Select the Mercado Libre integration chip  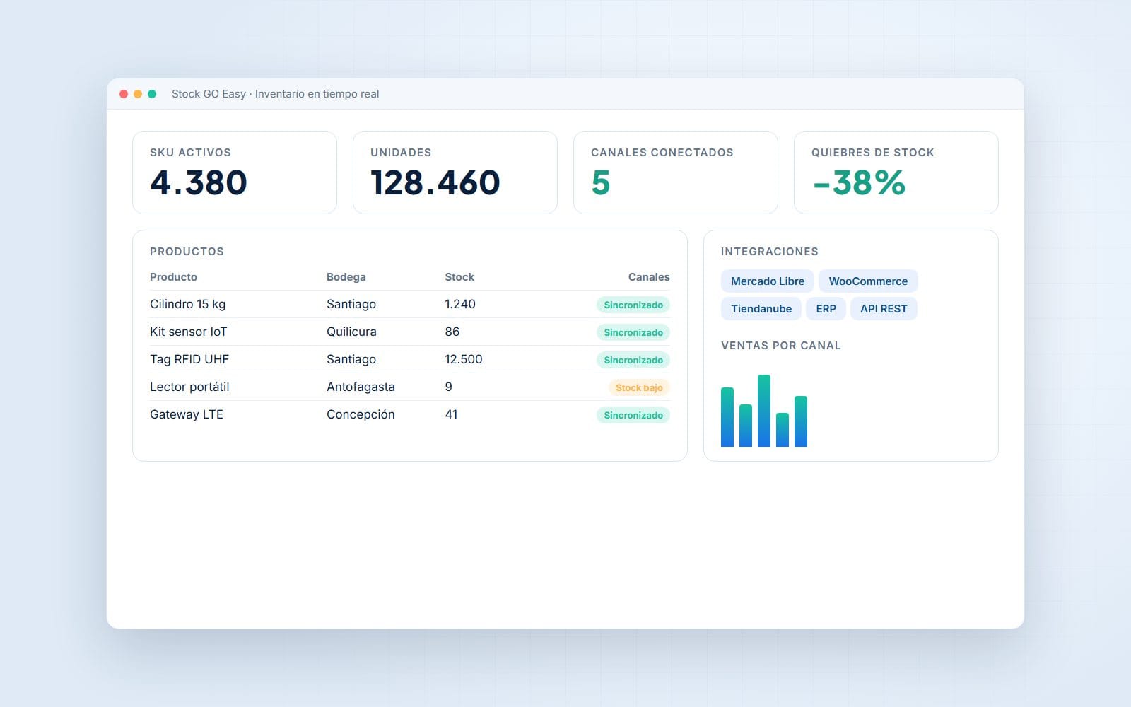768,281
